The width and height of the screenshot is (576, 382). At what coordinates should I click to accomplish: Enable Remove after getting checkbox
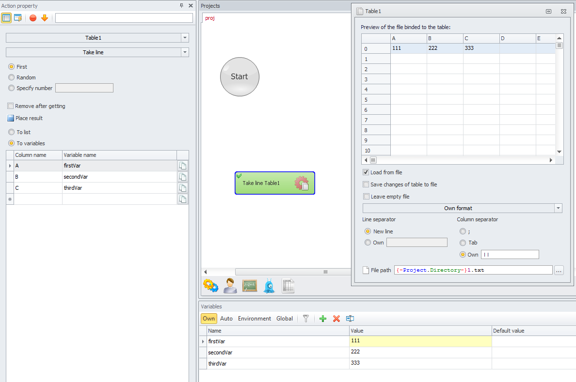[x=11, y=106]
